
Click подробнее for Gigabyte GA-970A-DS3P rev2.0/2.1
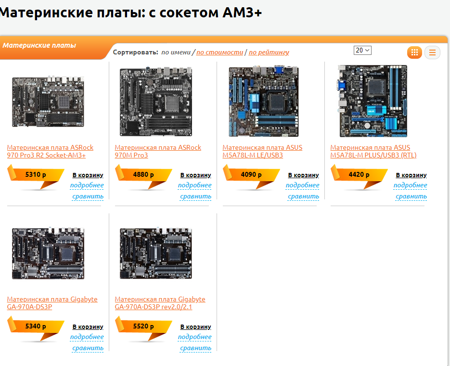(194, 337)
